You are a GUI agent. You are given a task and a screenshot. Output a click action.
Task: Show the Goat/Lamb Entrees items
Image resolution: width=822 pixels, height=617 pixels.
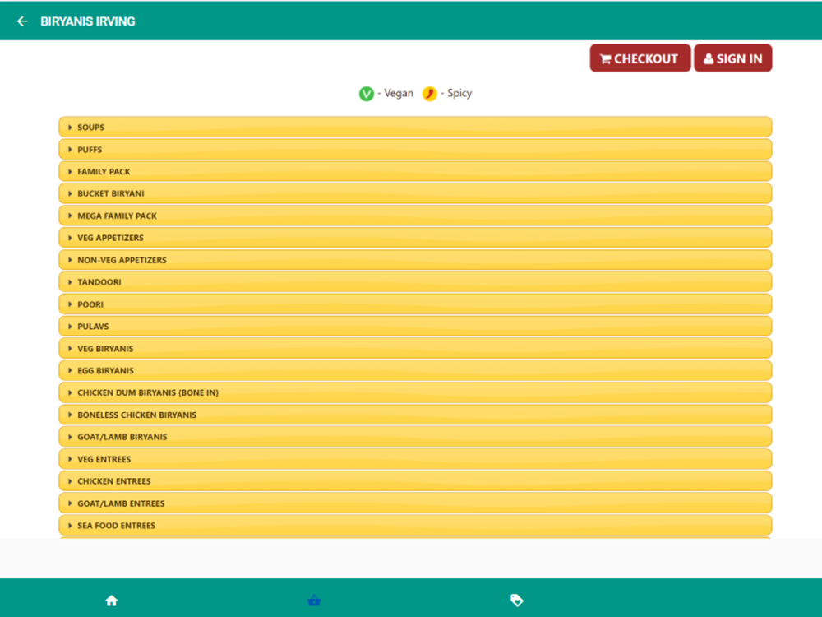tap(415, 503)
